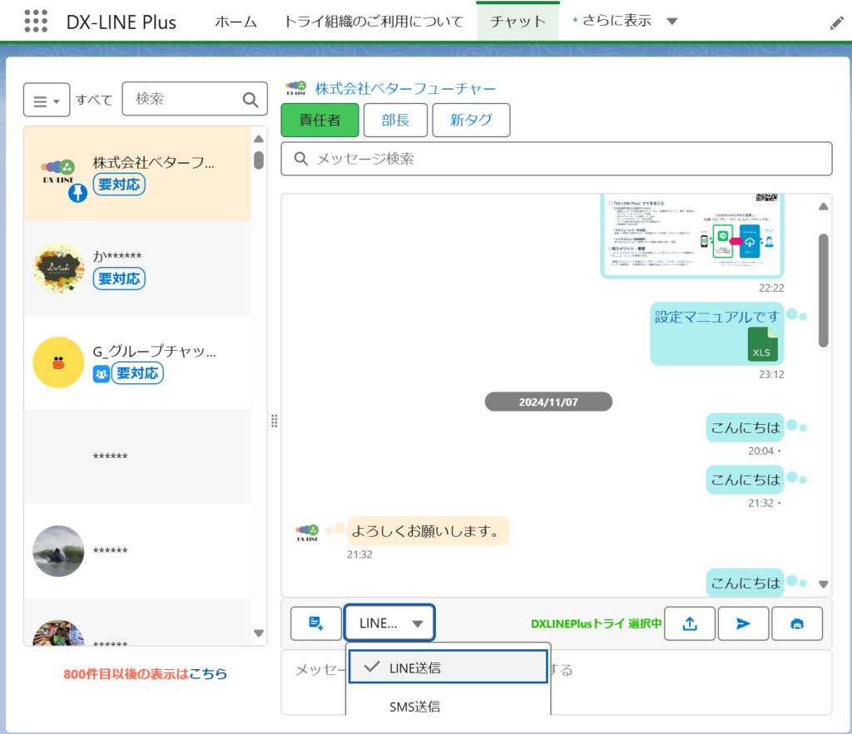Collapse the LINE send-type dropdown

click(x=389, y=623)
